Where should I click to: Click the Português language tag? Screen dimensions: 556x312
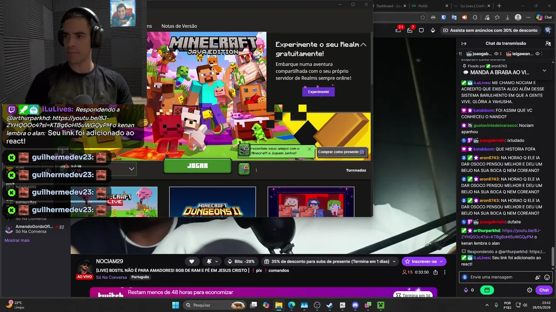click(140, 277)
